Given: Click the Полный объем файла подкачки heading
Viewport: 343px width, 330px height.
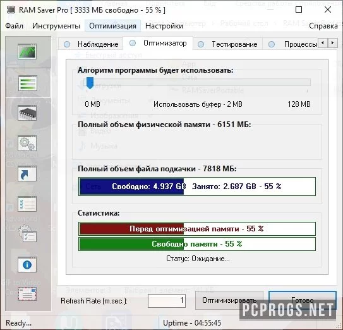Looking at the screenshot, I should click(157, 169).
